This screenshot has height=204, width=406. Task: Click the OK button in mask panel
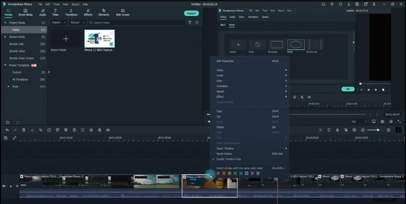click(348, 89)
